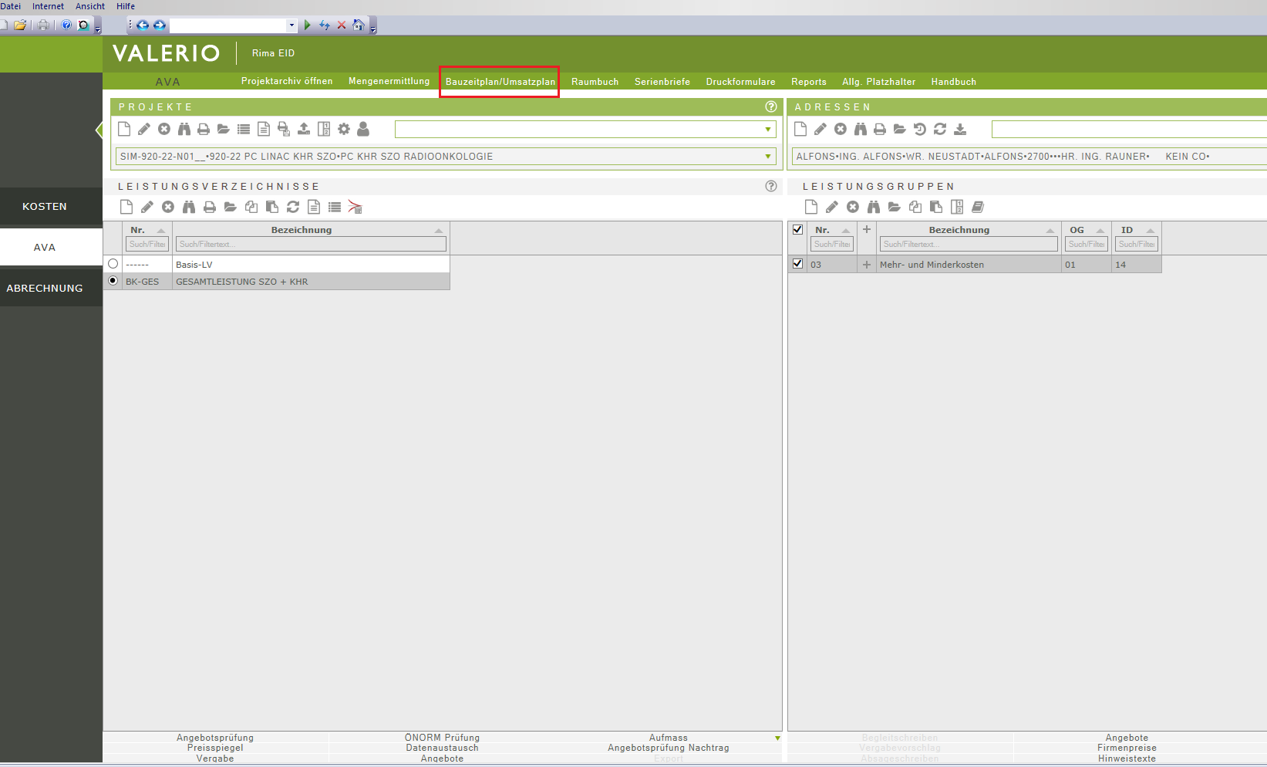1267x767 pixels.
Task: Select the Basis-LV radio button
Action: [x=113, y=264]
